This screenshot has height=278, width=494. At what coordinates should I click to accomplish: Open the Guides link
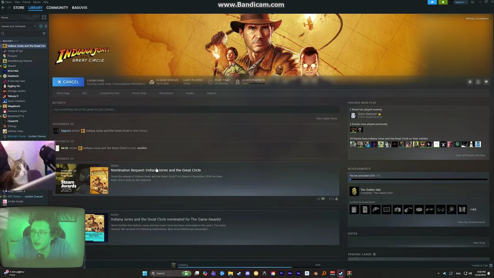tap(190, 93)
